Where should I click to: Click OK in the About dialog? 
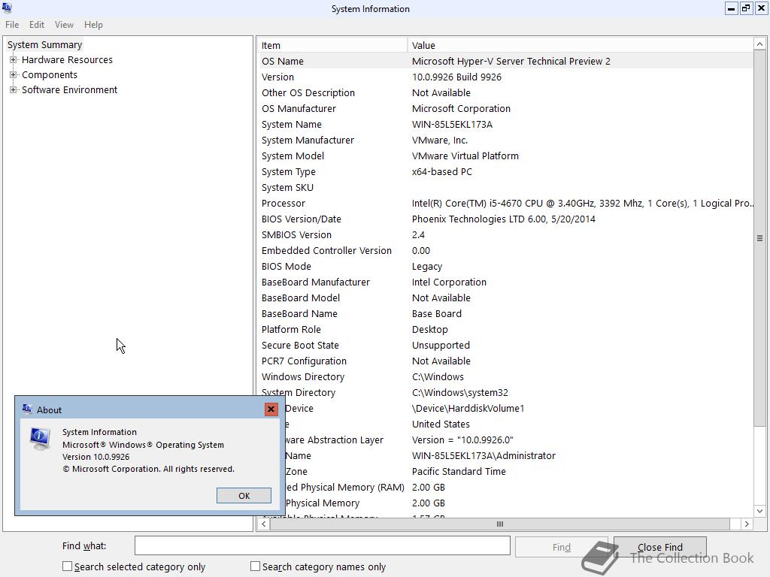[244, 496]
